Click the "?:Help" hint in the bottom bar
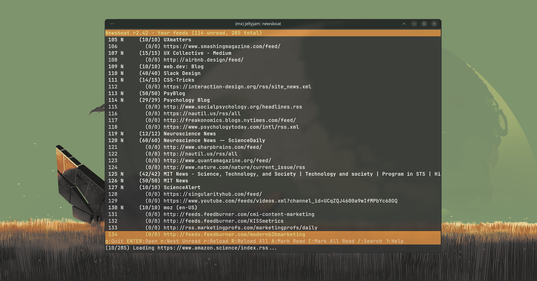Screen dimensions: 537x281 [394, 241]
